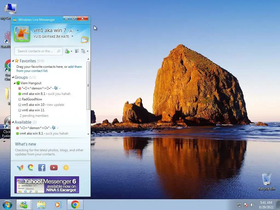The width and height of the screenshot is (280, 210).
Task: Click the magnifier search icon
Action: pos(59,51)
